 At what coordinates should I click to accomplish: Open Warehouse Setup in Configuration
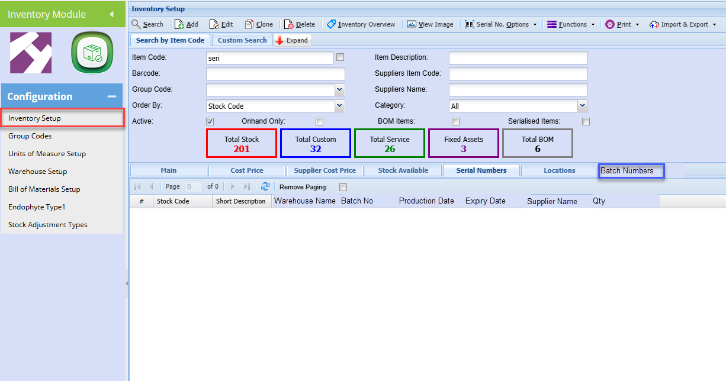pyautogui.click(x=37, y=172)
